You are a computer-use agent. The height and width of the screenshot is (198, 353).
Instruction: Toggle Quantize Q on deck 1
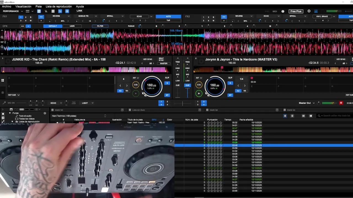click(167, 83)
